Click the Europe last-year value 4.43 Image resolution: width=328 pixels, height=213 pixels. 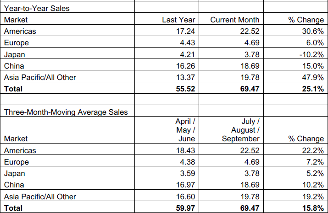[188, 43]
